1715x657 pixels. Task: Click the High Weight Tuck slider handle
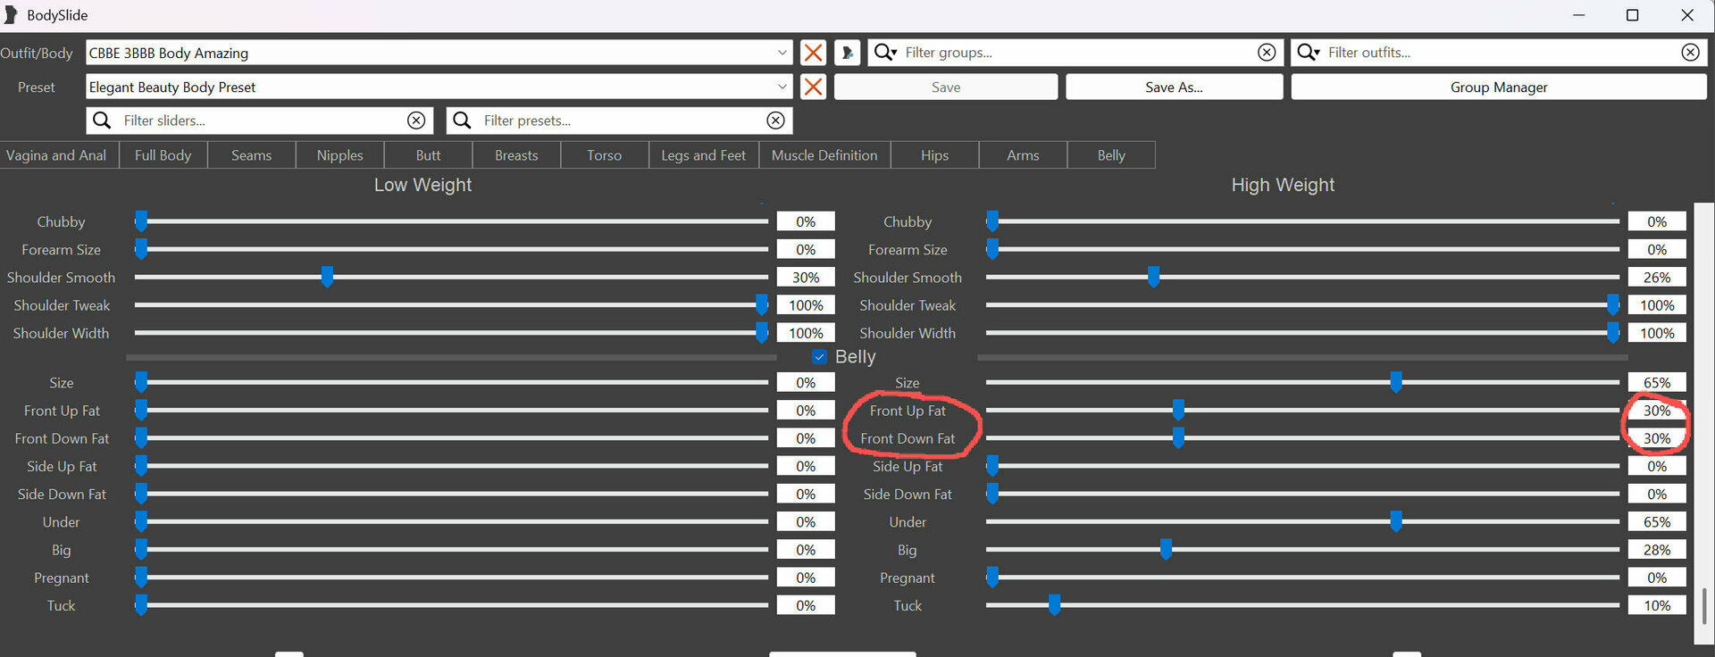click(1054, 606)
